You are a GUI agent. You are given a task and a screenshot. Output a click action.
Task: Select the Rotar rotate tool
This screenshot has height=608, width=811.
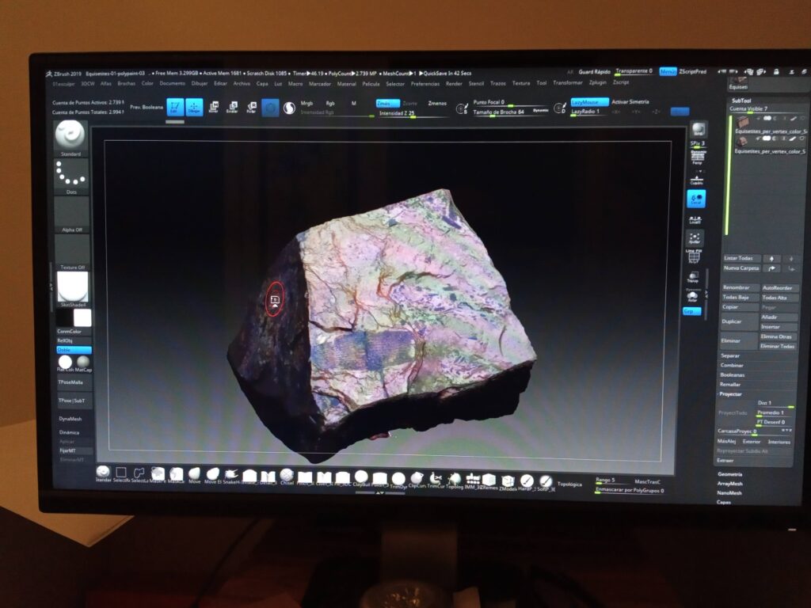click(x=251, y=107)
